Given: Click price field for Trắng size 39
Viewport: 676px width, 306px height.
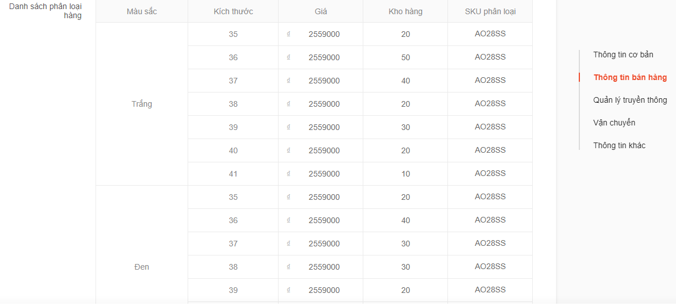Looking at the screenshot, I should click(324, 127).
